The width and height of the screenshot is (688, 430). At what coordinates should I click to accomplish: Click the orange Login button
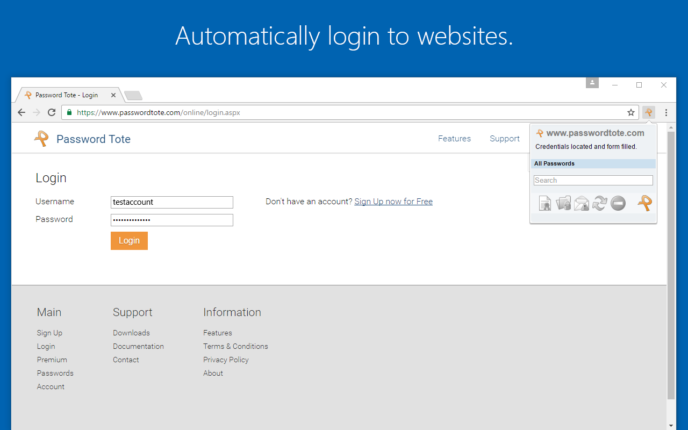129,241
